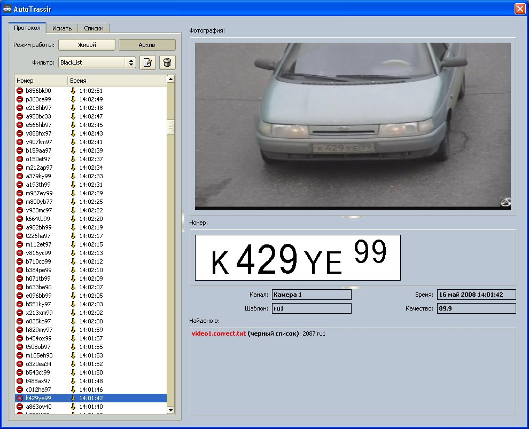Click the AutoTrassir app icon in title bar
Image resolution: width=529 pixels, height=429 pixels.
(x=7, y=9)
